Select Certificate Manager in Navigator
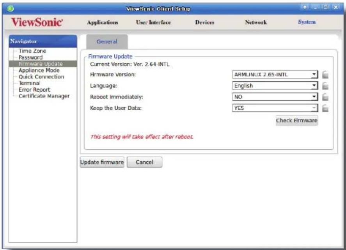 [x=44, y=96]
